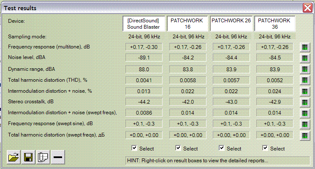Screen dimensions: 315x169
Task: Click swept IMD value 0.0086
Action: [144, 113]
